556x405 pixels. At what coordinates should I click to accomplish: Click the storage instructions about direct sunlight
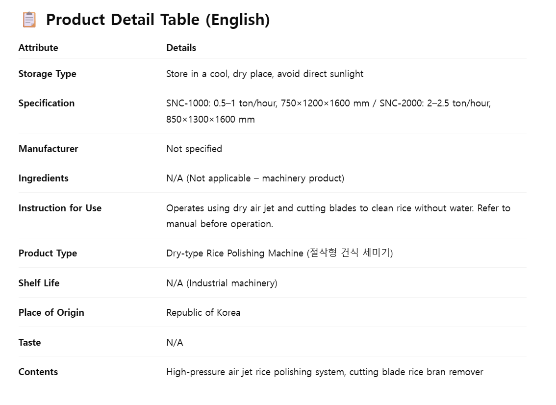pos(265,74)
